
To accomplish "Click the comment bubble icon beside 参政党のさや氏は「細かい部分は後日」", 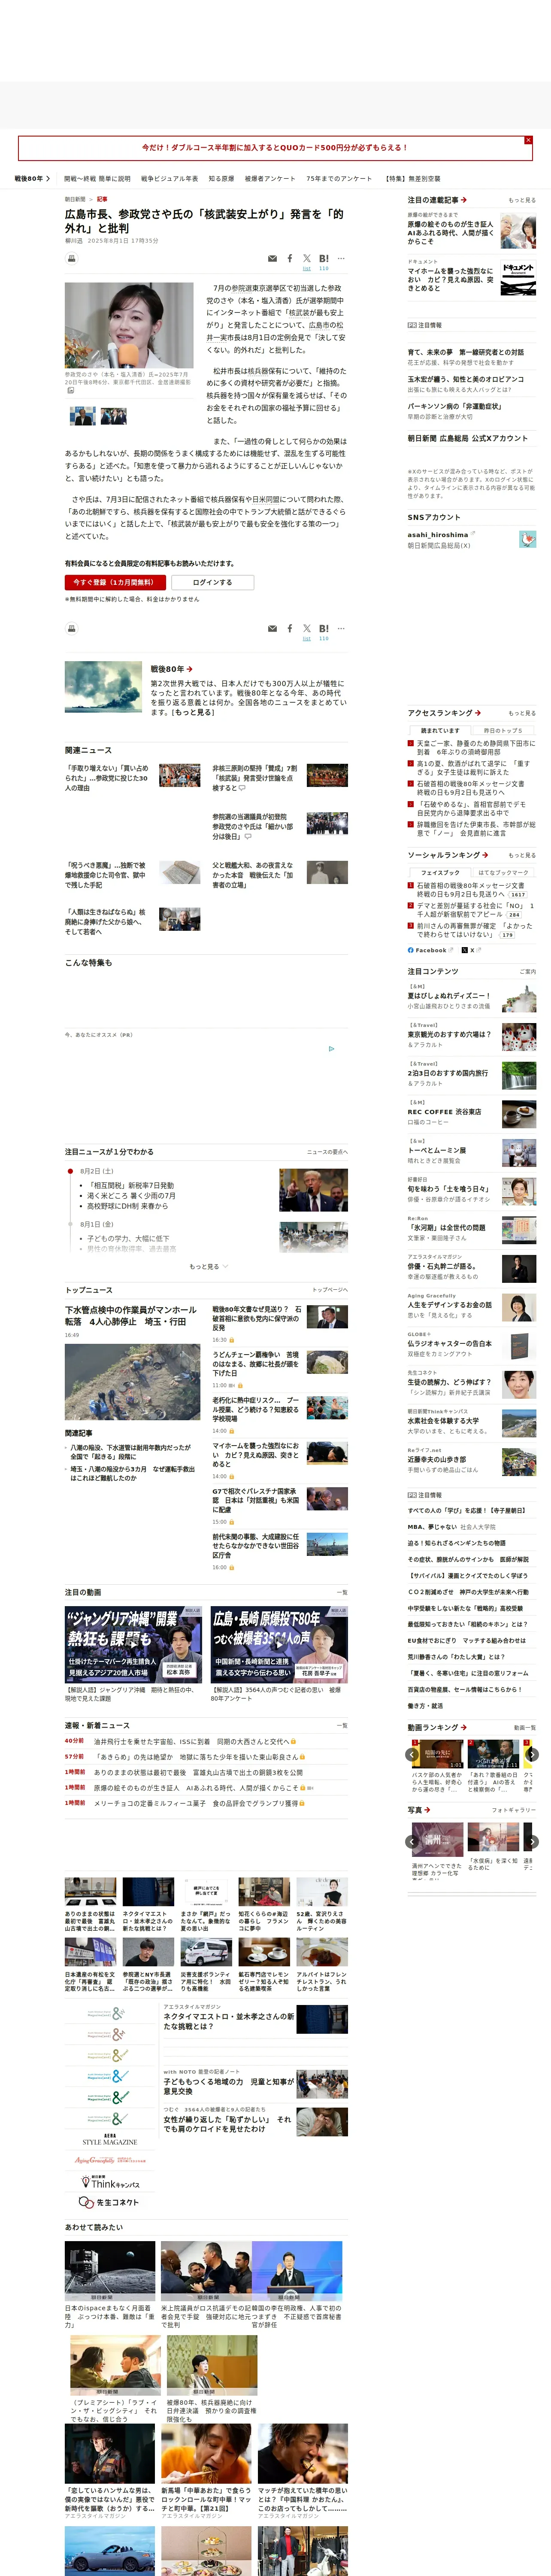I will tap(248, 837).
